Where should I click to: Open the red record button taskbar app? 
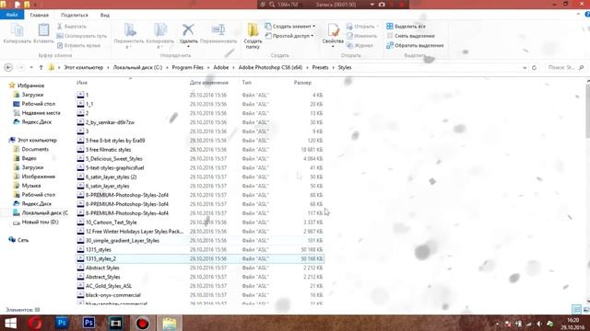pos(142,323)
